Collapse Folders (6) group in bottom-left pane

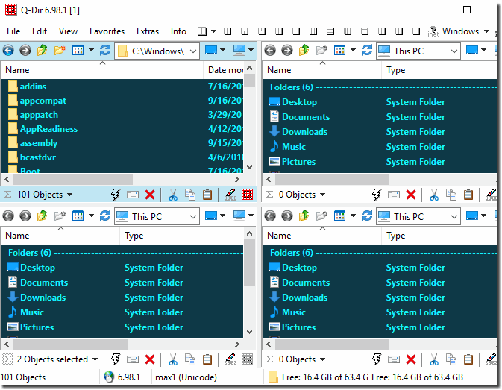tap(29, 253)
